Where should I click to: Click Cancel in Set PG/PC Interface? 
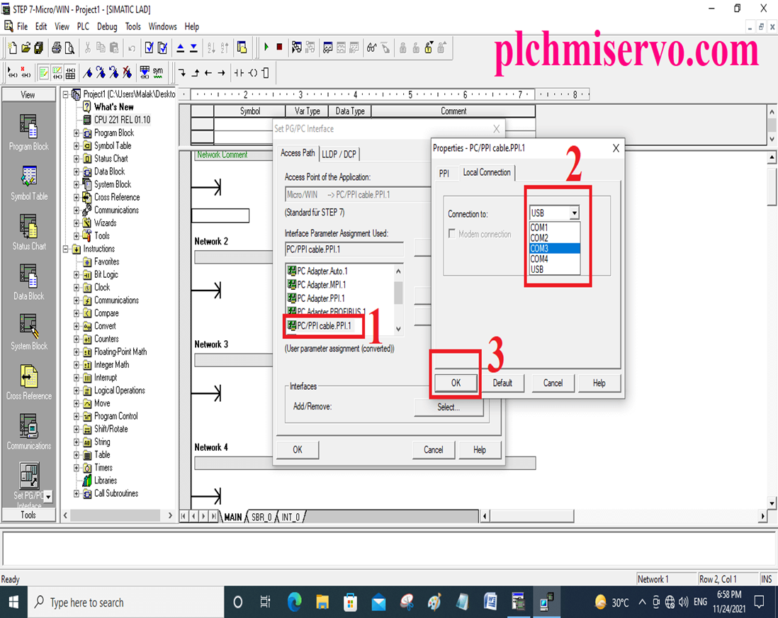tap(433, 450)
